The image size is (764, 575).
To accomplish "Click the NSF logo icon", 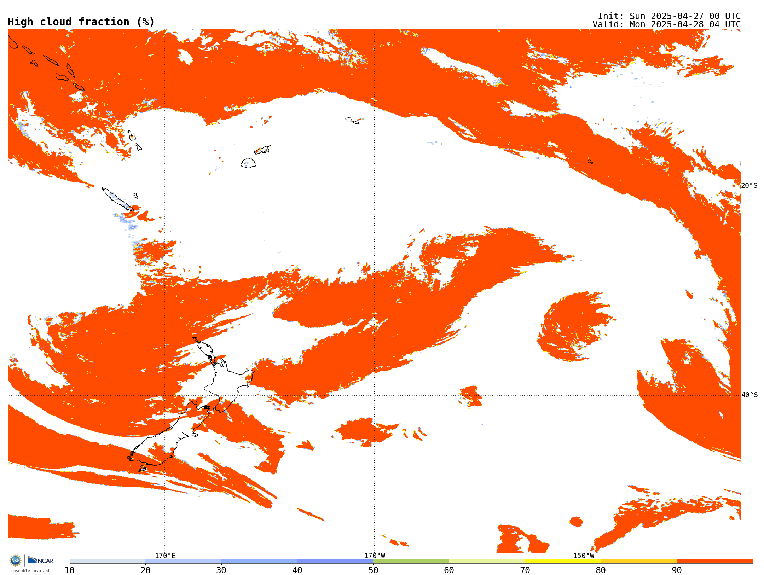I will pyautogui.click(x=16, y=561).
